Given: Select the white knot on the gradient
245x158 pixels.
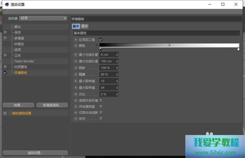Looking at the screenshot, I should 238,49.
